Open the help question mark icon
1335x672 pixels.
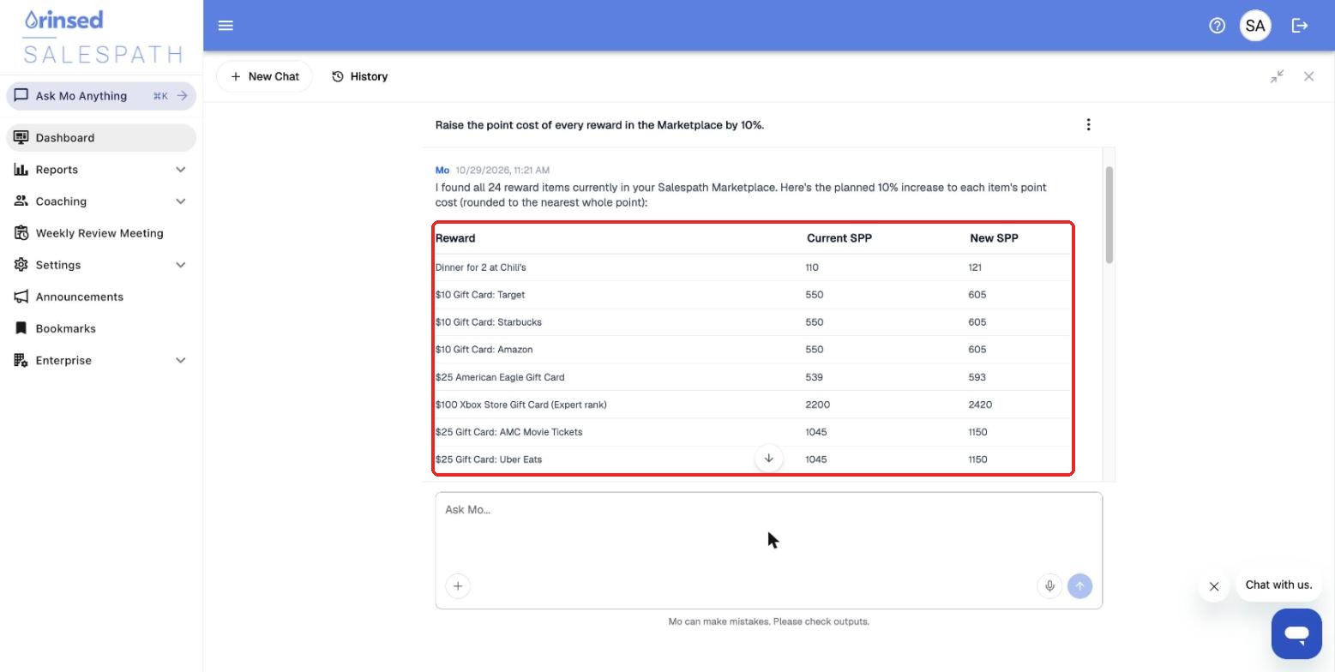point(1217,26)
